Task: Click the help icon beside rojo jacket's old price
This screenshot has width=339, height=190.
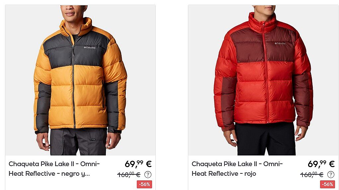Action: point(331,174)
